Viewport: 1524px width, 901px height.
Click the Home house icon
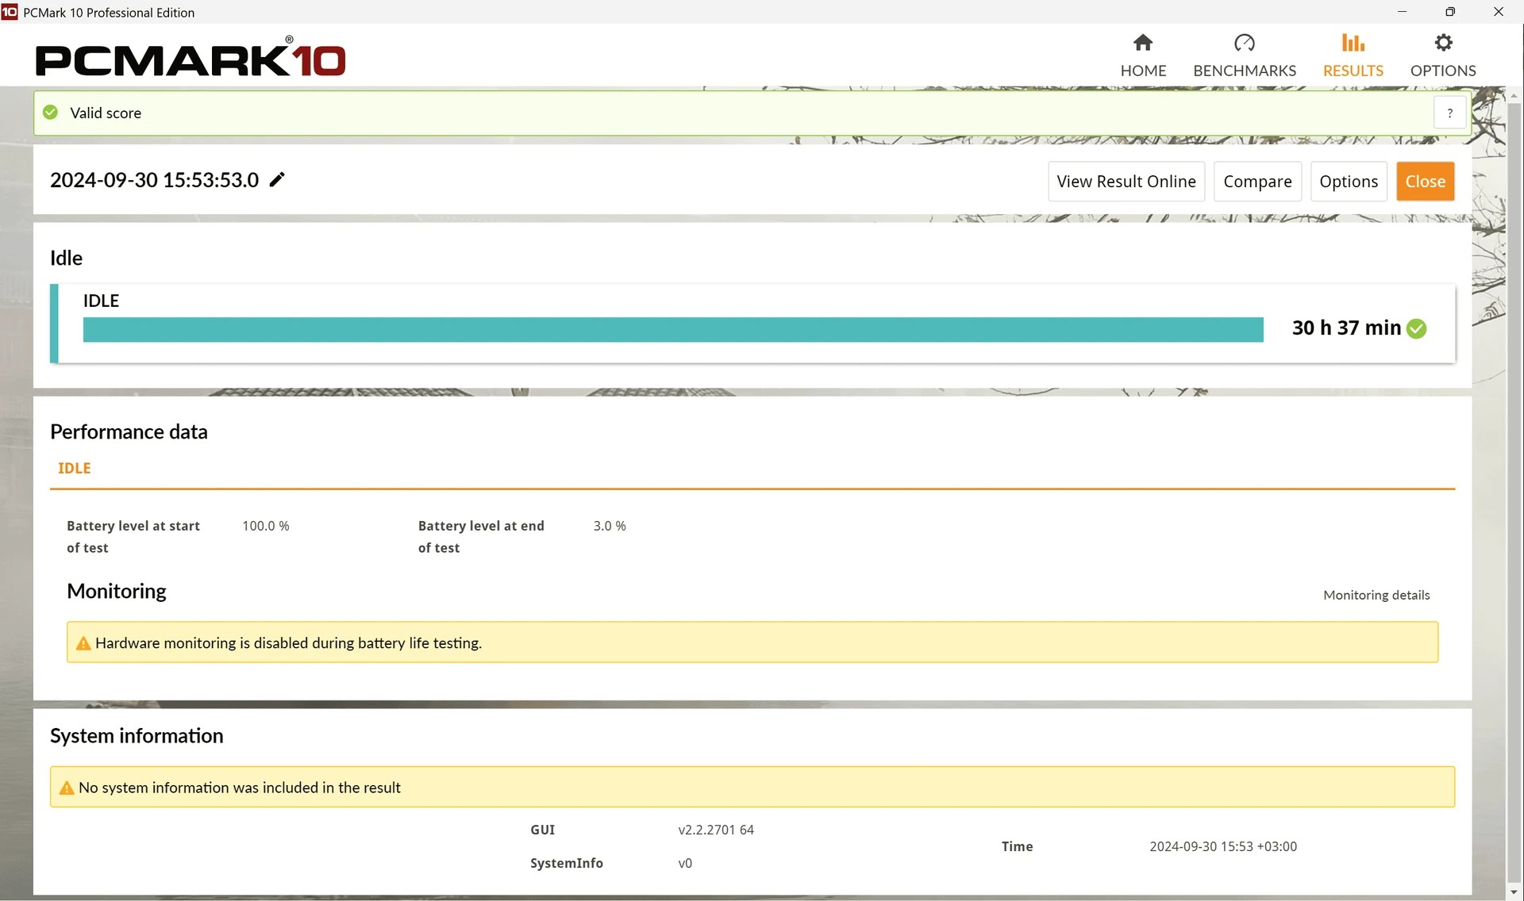(1143, 43)
